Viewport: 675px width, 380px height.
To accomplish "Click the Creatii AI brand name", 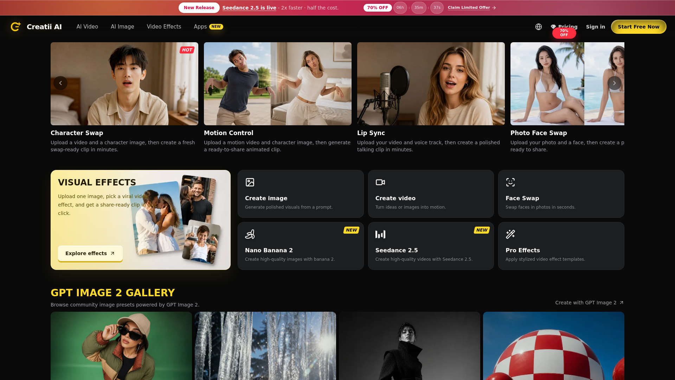I will 44,27.
